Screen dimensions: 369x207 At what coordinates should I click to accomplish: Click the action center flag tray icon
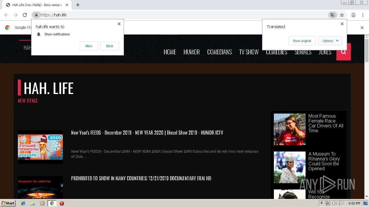click(341, 203)
